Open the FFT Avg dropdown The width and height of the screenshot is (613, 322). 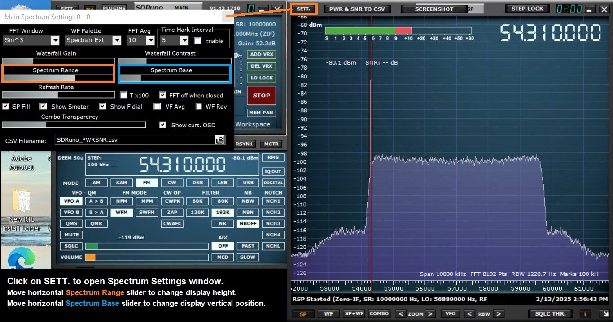[x=150, y=40]
